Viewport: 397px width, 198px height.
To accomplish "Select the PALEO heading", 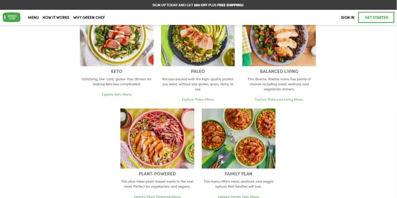I will (198, 72).
